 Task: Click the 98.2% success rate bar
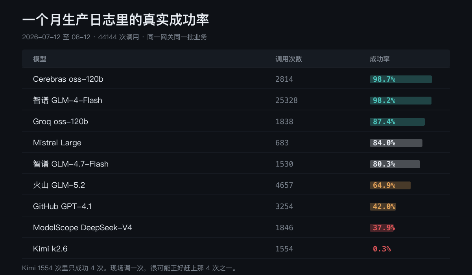(400, 101)
